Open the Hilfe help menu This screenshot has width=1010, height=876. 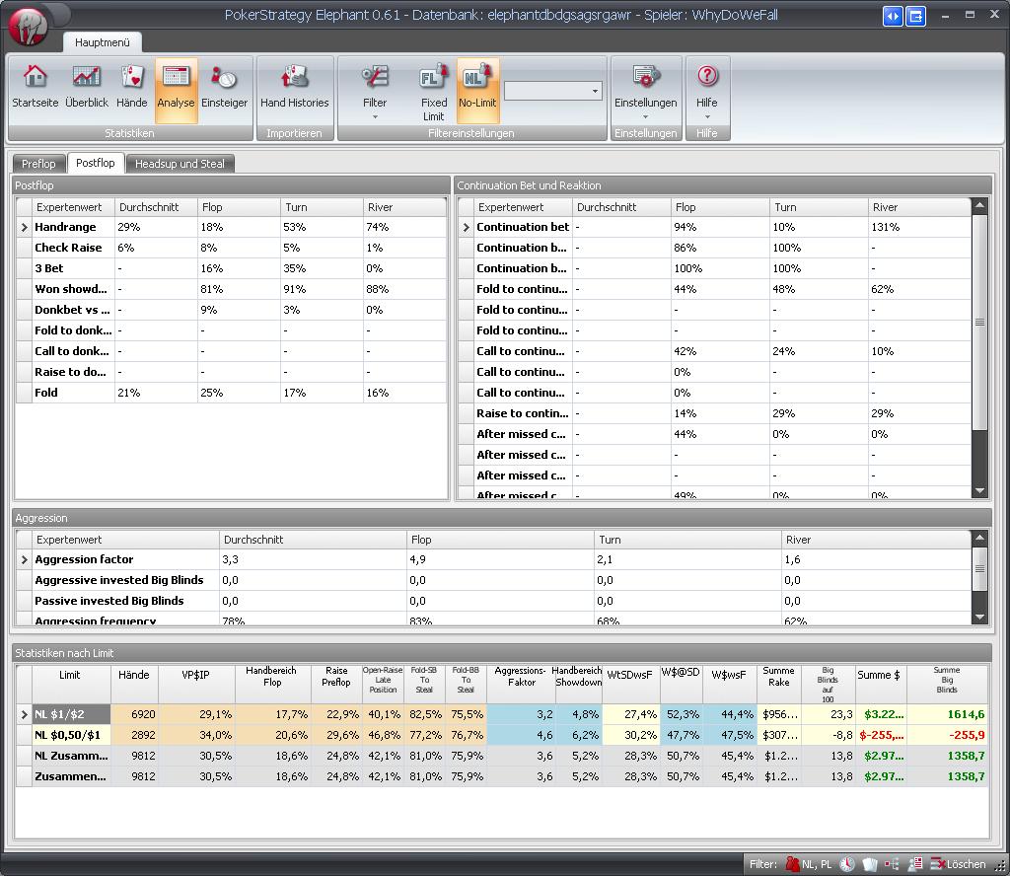pos(706,92)
